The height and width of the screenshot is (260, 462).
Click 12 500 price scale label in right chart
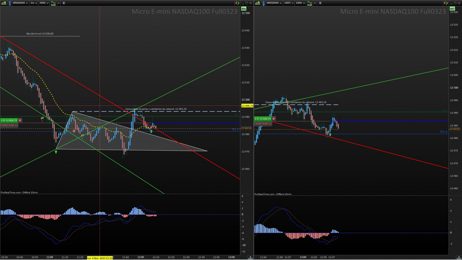(454, 88)
